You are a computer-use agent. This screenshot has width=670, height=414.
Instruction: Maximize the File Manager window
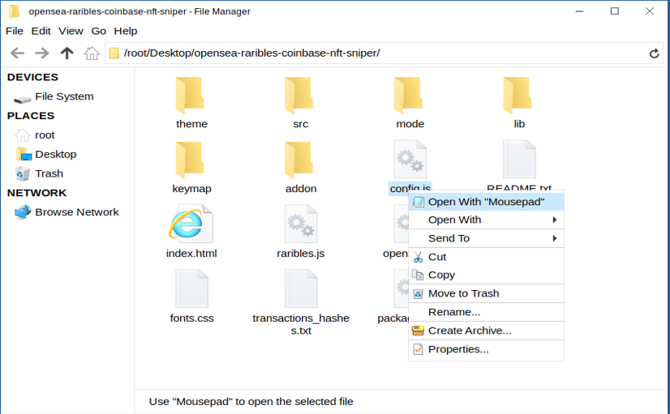(615, 11)
